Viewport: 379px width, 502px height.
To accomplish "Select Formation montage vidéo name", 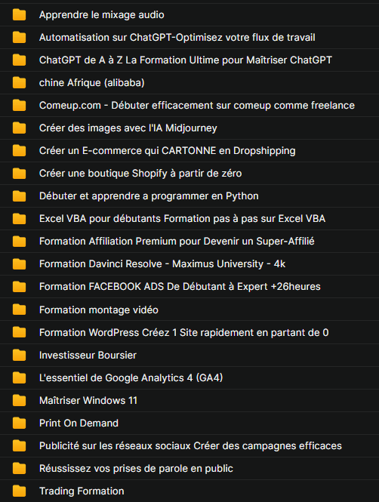I will point(99,310).
